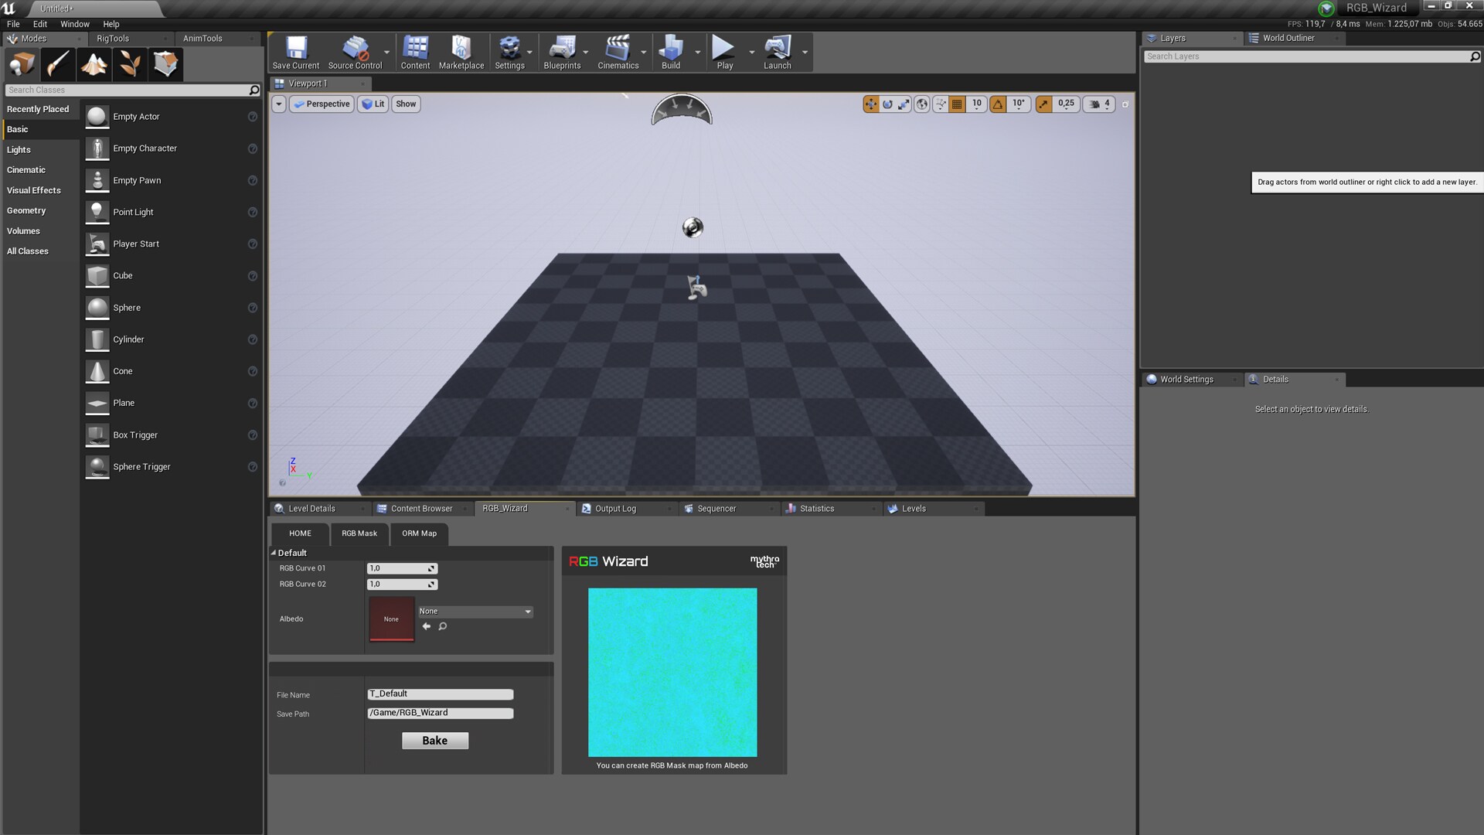Select the Landscape mode icon

pos(94,65)
